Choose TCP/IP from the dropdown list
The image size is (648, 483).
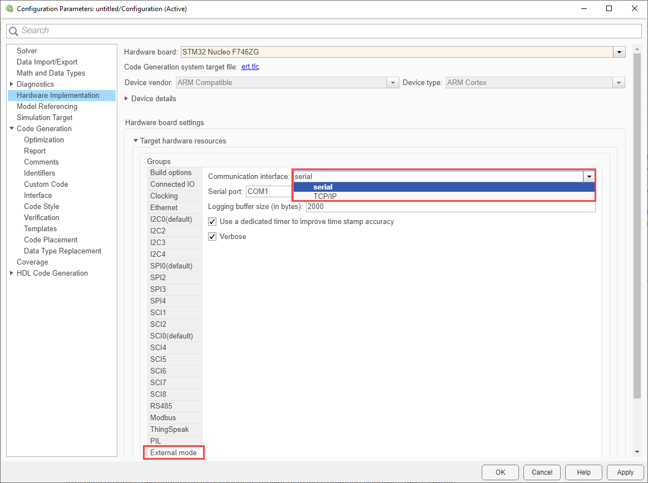tap(444, 196)
